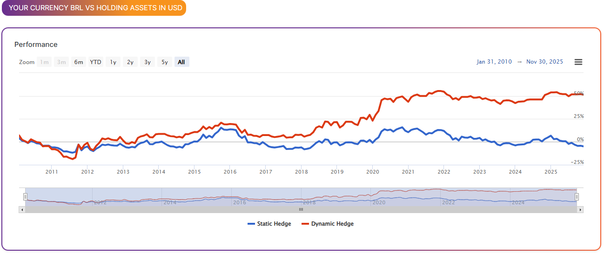Viewport: 604px width, 253px height.
Task: Grab the left navigator range handle
Action: (x=26, y=197)
